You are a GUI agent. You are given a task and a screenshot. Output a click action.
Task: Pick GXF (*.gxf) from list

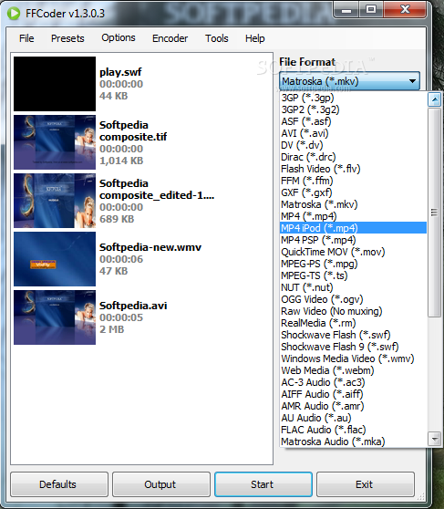pos(353,192)
